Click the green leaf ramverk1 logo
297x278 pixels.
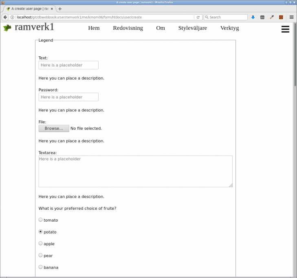pyautogui.click(x=7, y=28)
